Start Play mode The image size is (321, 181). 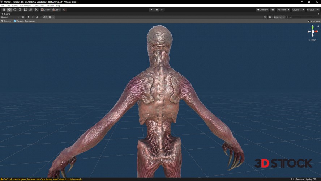tap(151, 10)
